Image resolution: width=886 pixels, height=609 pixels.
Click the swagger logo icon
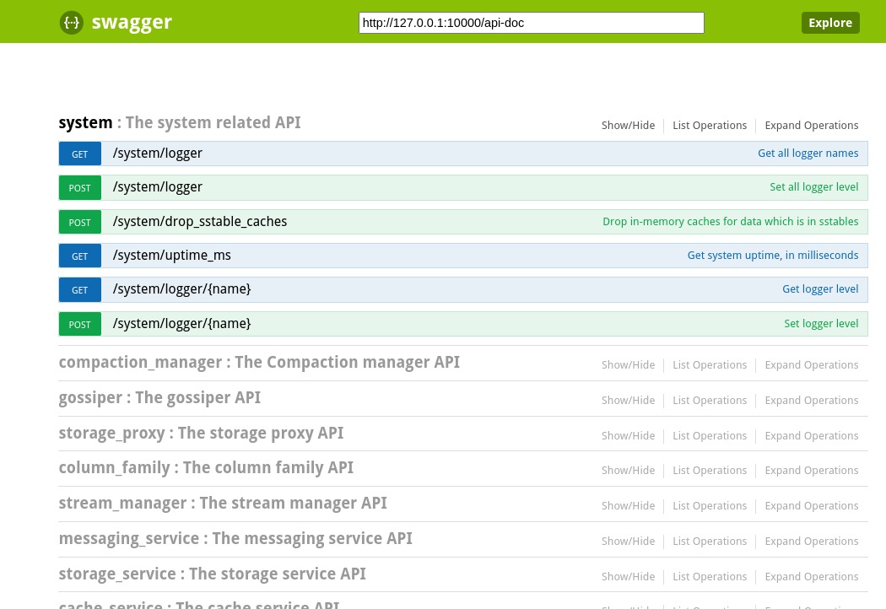[x=72, y=22]
